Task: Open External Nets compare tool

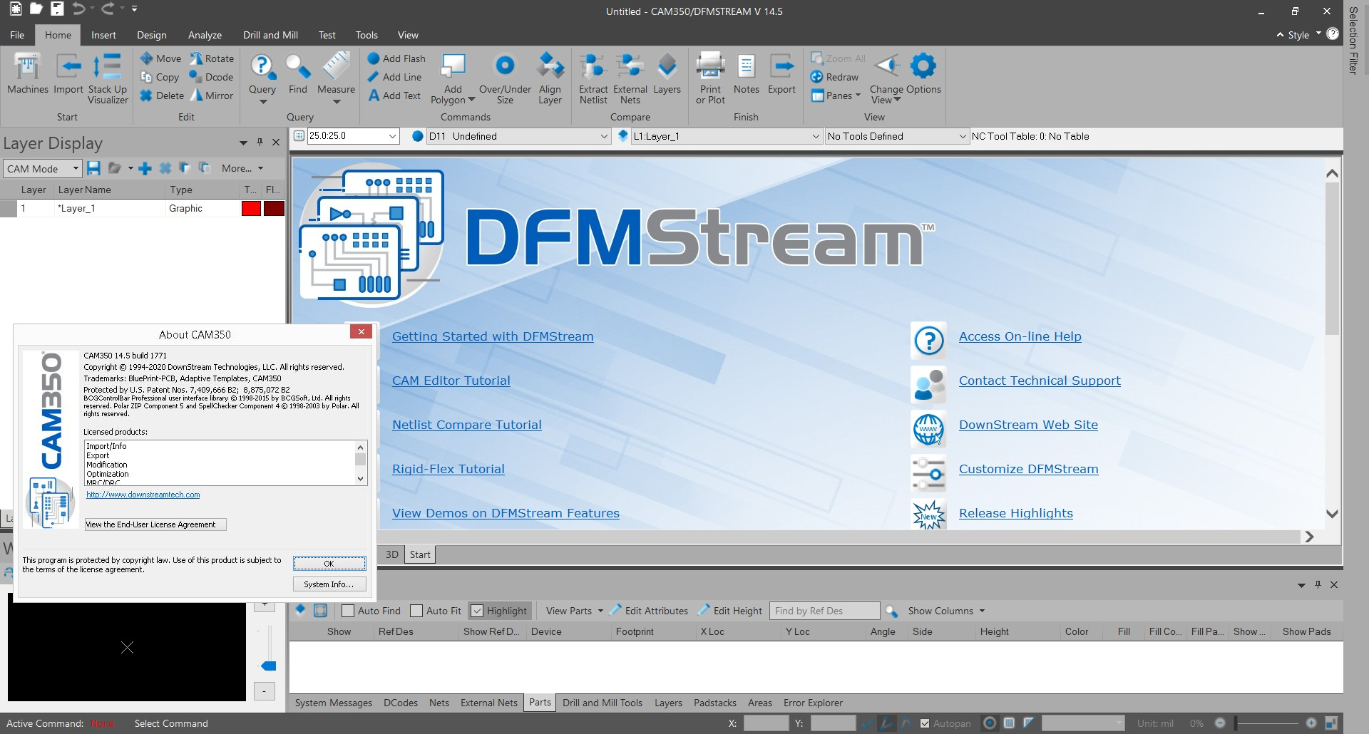Action: tap(630, 78)
